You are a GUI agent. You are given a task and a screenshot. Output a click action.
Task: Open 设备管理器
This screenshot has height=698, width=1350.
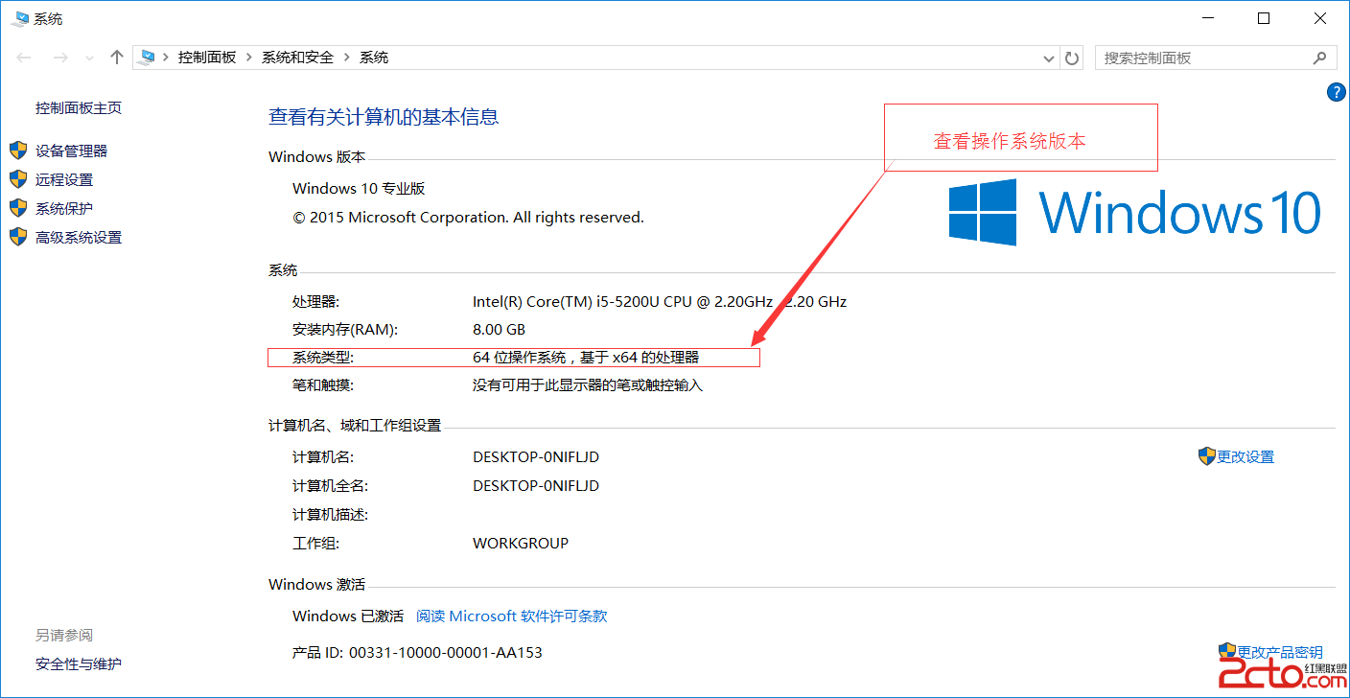point(72,151)
